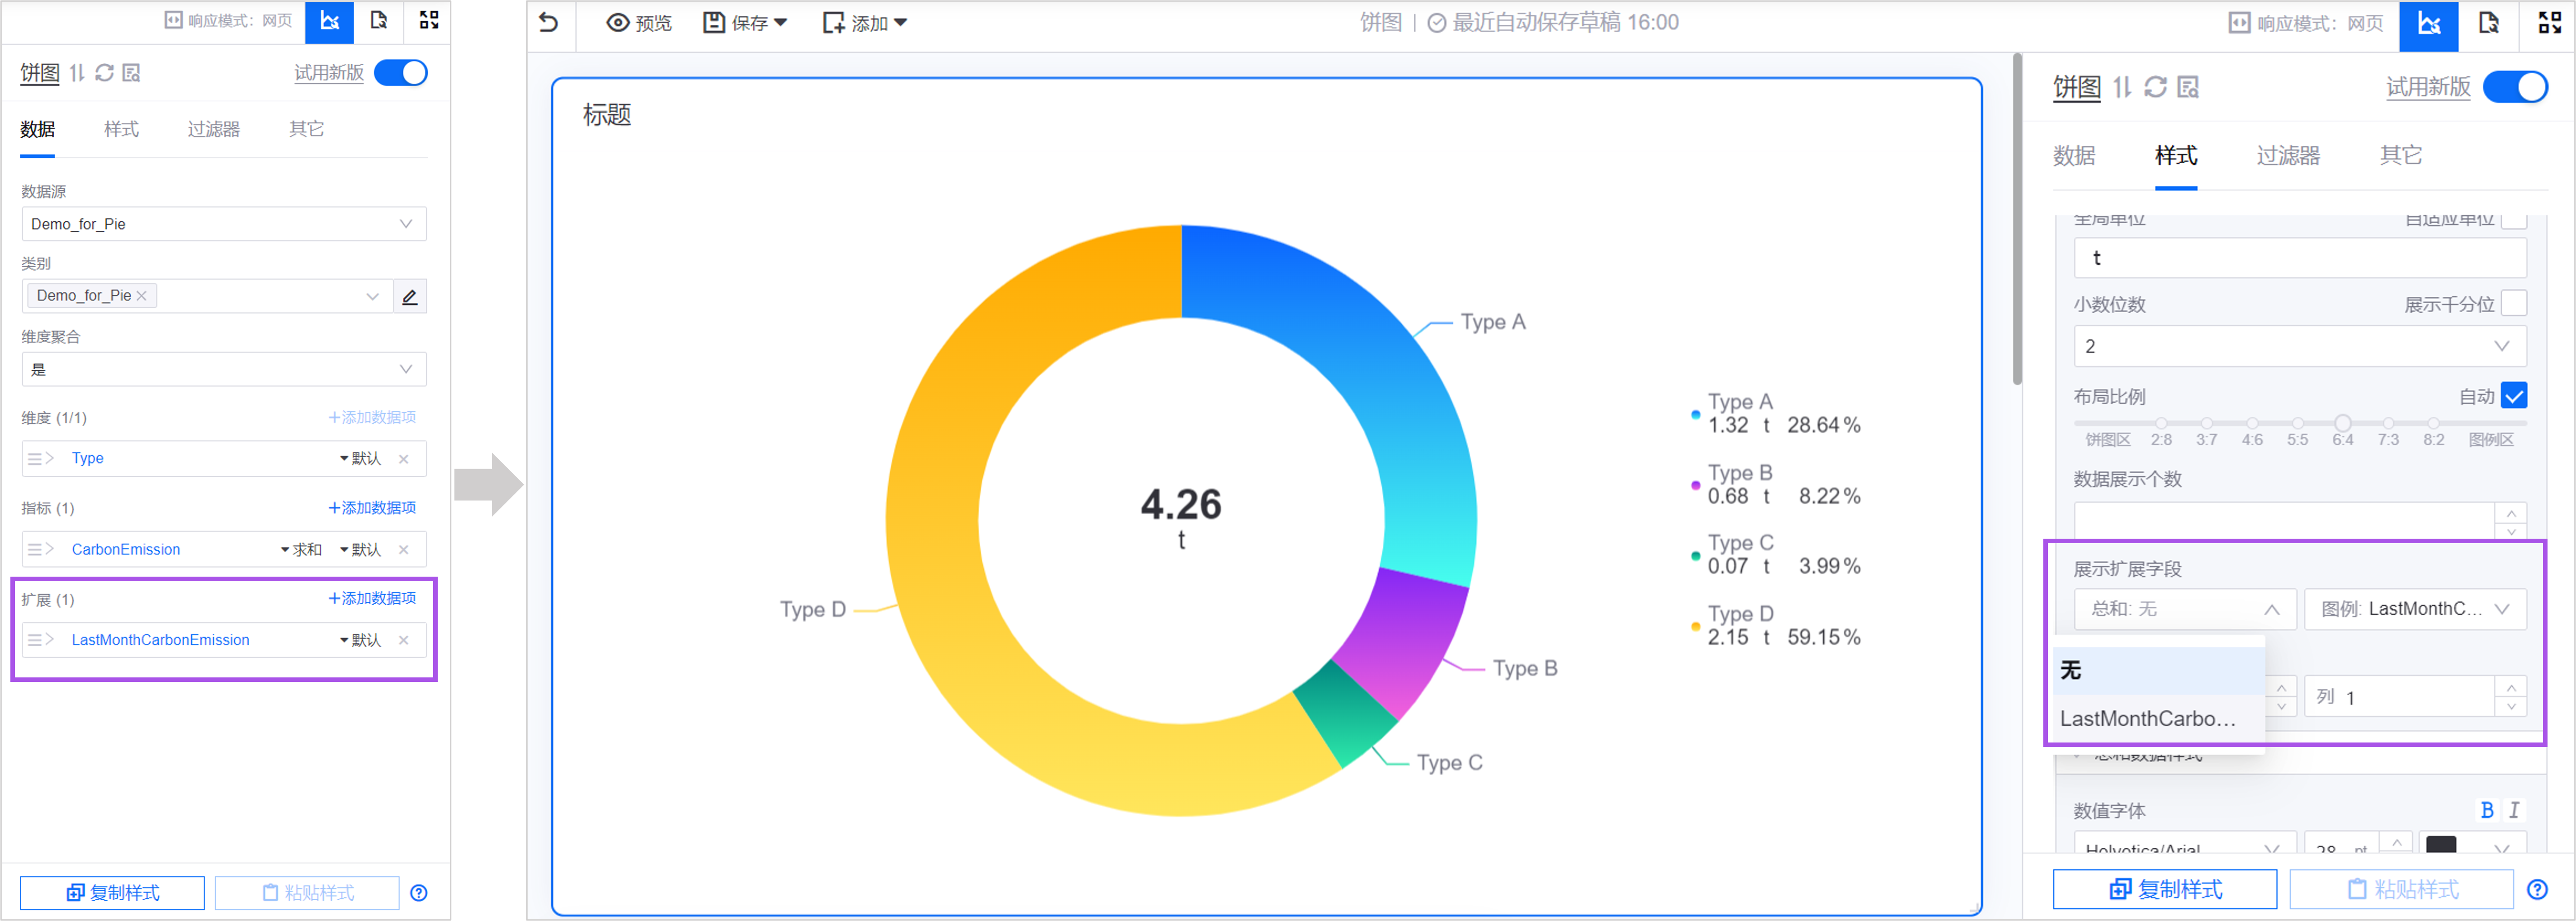Click the 5:5 point on layout slider

(2297, 423)
